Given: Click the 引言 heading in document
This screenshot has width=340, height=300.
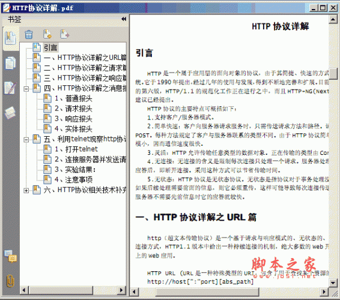Looking at the screenshot, I should [144, 53].
